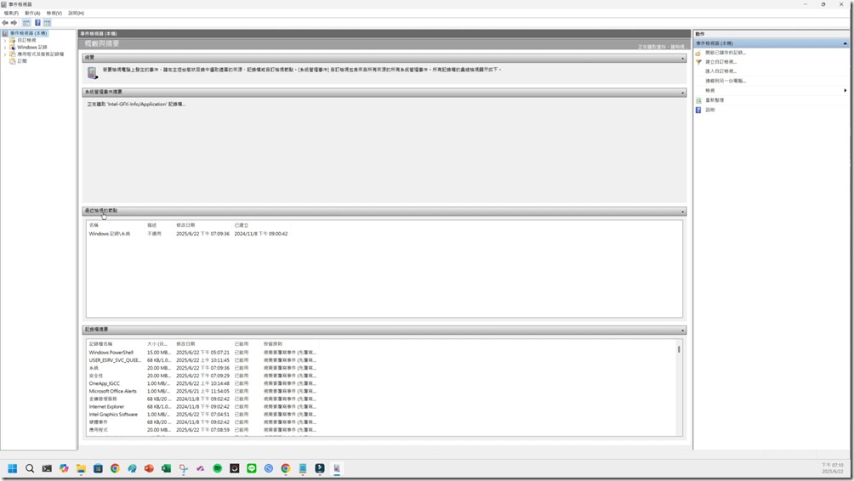Click the Open Saved Log folder icon
Screen dimensions: 854x481
coord(698,53)
